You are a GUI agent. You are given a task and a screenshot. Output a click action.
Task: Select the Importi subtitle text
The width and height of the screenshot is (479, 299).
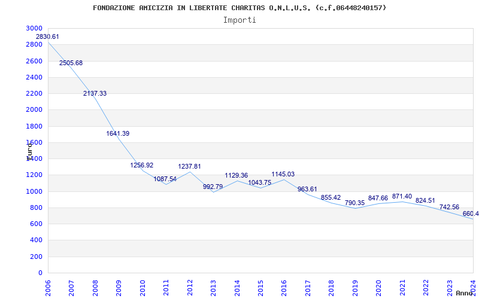click(239, 20)
